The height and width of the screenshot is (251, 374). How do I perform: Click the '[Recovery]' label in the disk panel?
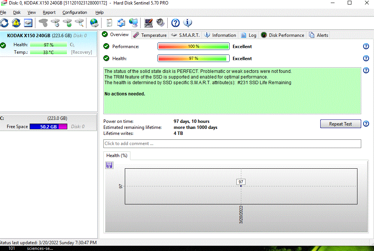(81, 52)
